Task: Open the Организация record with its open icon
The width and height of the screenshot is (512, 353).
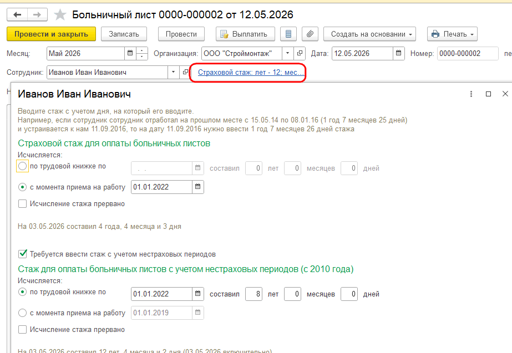Action: point(300,53)
